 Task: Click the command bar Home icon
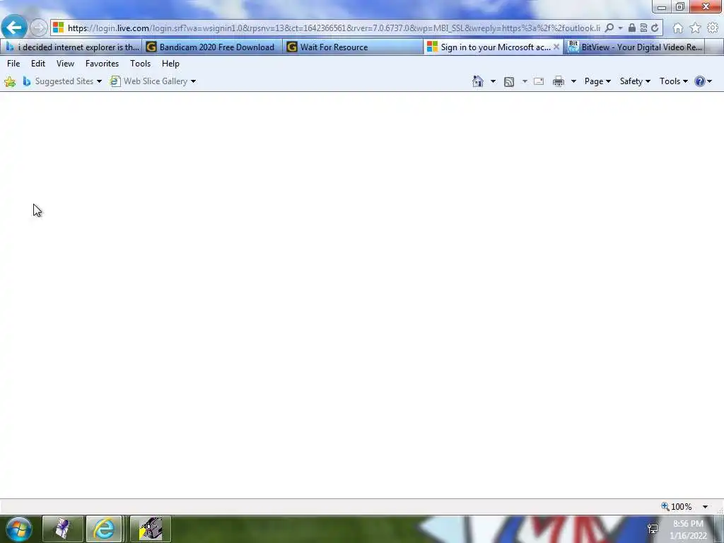coord(478,81)
